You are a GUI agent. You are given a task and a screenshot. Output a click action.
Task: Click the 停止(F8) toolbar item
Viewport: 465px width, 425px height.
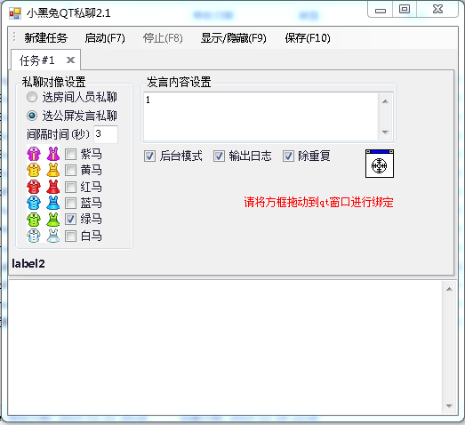(163, 38)
